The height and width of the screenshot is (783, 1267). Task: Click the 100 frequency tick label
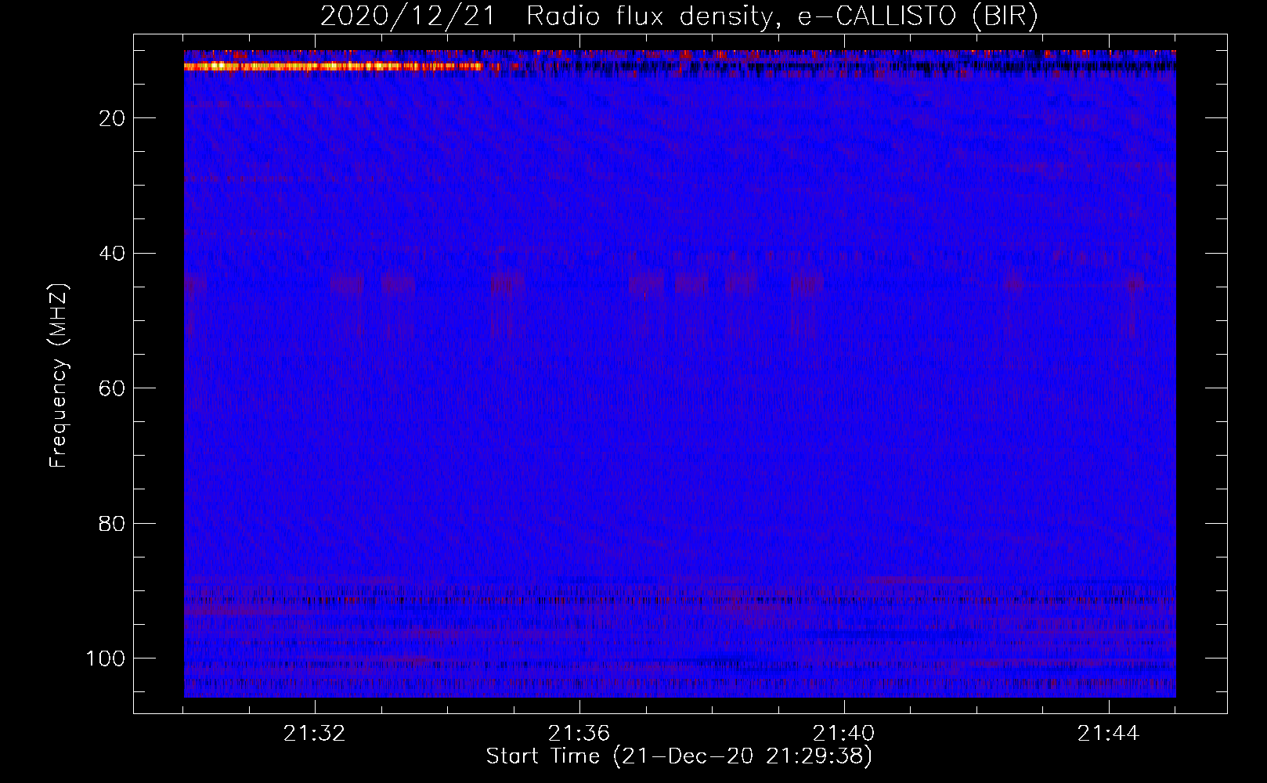coord(105,659)
